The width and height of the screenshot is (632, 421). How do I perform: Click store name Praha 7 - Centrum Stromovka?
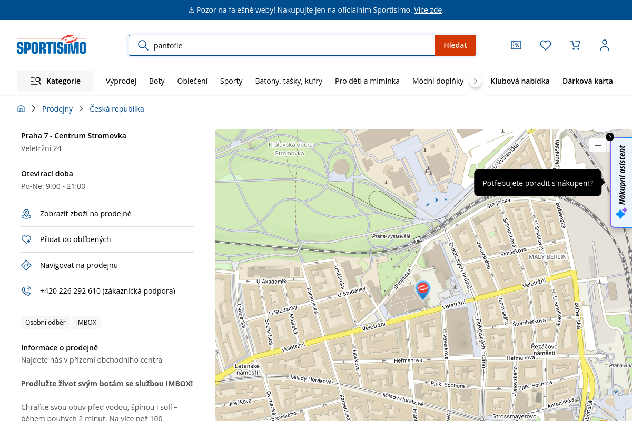74,136
